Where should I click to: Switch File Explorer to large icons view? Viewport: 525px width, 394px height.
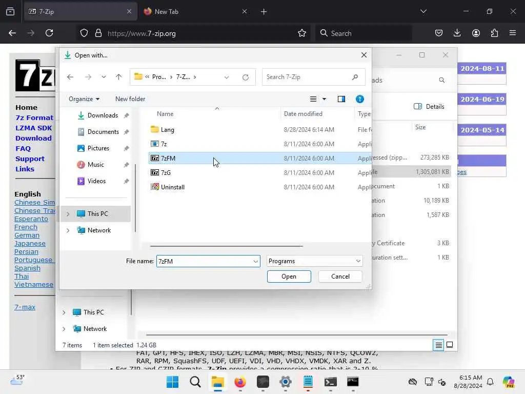click(x=450, y=345)
